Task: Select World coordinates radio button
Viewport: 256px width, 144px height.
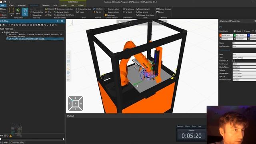Action: 235,31
